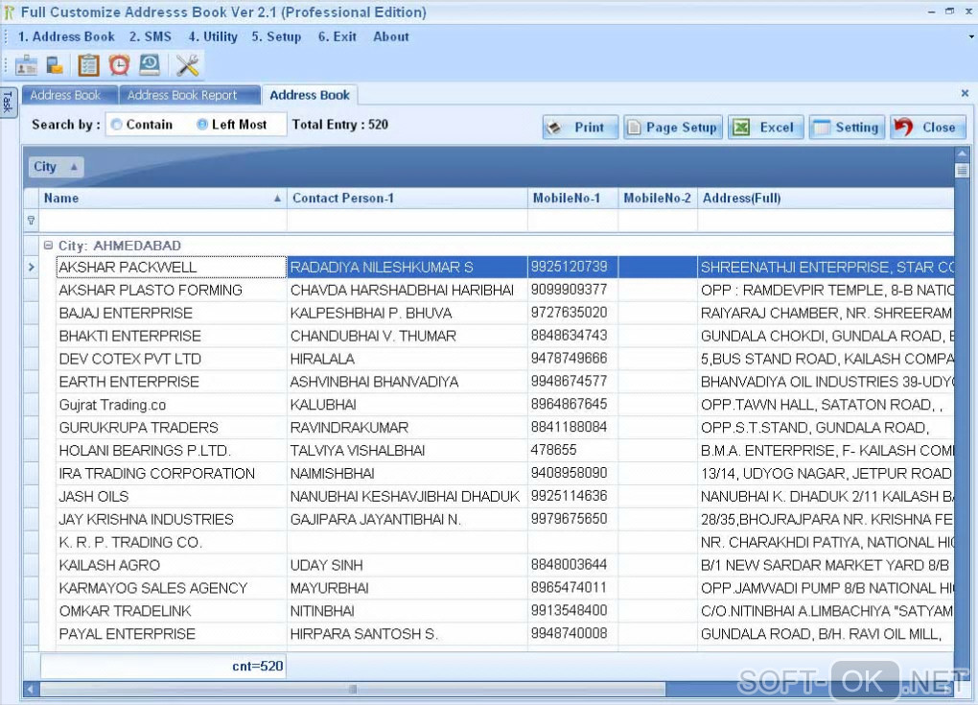Screen dimensions: 978x705
Task: Toggle sort on the City group chip
Action: tap(56, 167)
